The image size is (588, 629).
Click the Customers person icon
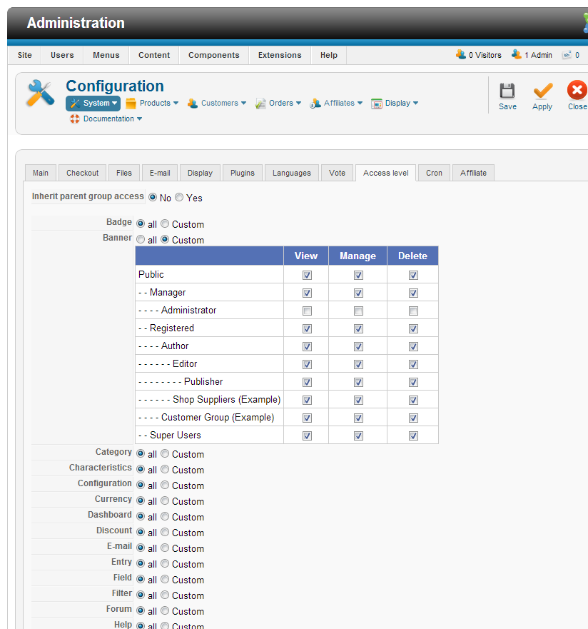point(193,104)
